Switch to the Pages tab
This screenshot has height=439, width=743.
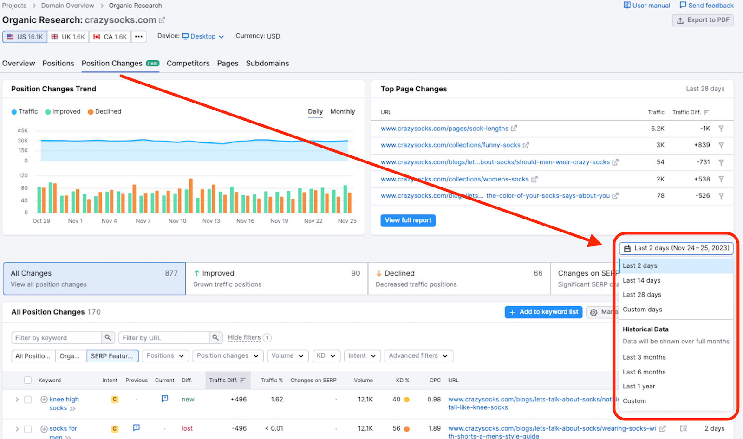tap(228, 63)
